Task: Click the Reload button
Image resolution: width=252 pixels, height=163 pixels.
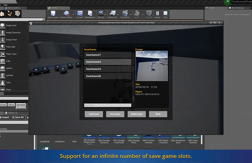Action: [11, 105]
